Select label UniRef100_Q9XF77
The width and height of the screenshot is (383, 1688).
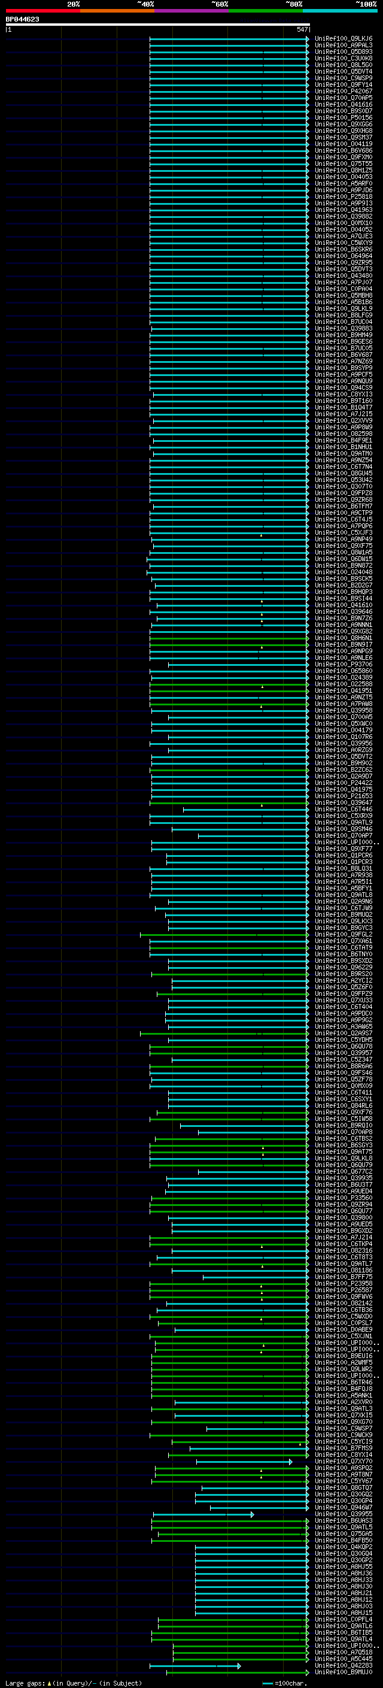(343, 848)
